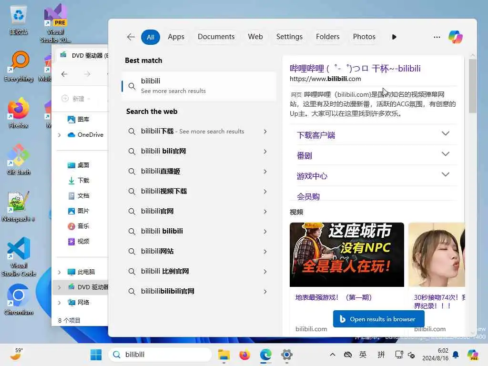Expand the 下载客户端 section
488x366 pixels.
(x=446, y=134)
